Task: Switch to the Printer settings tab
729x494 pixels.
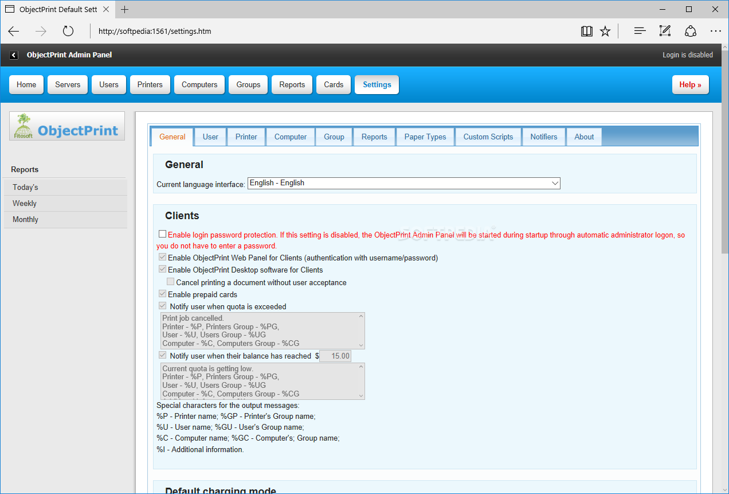Action: point(246,137)
